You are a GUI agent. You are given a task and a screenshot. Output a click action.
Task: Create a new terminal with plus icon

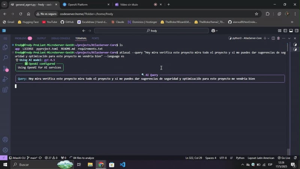(265, 38)
